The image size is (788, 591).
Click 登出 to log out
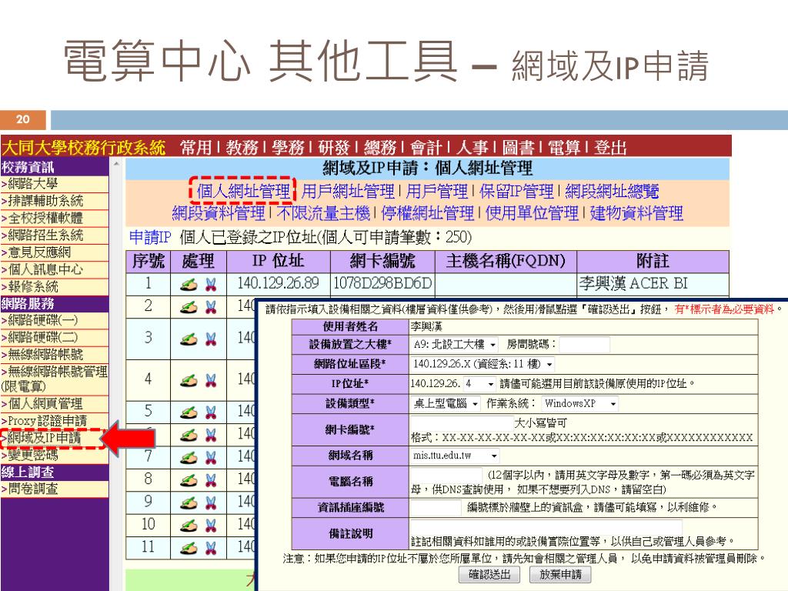pyautogui.click(x=610, y=147)
